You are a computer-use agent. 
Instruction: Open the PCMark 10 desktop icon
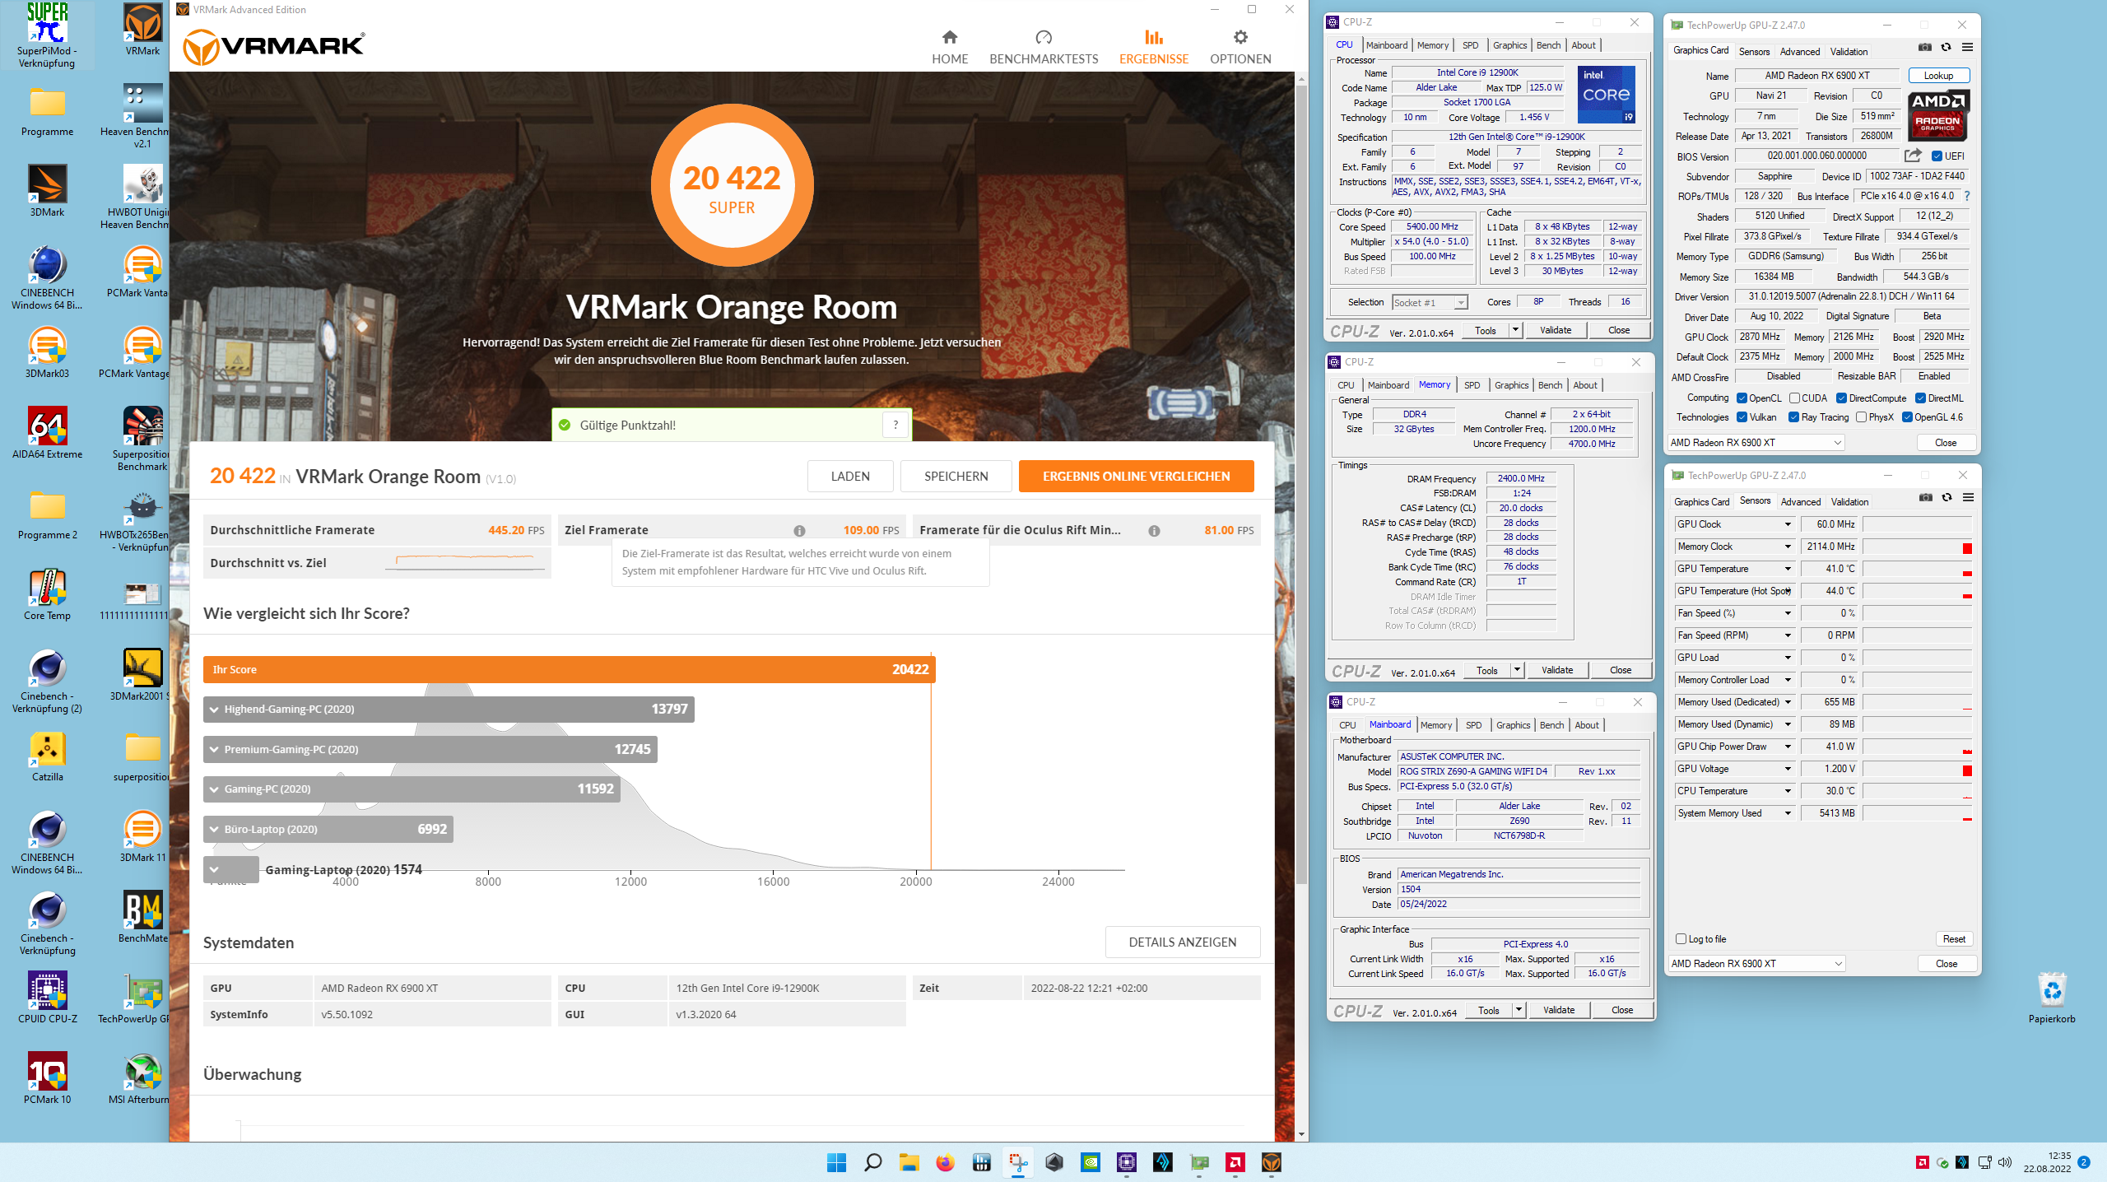(x=47, y=1077)
